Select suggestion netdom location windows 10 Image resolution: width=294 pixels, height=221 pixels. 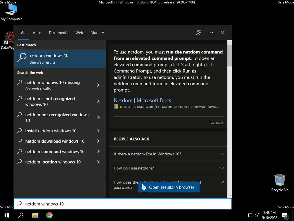(x=54, y=162)
